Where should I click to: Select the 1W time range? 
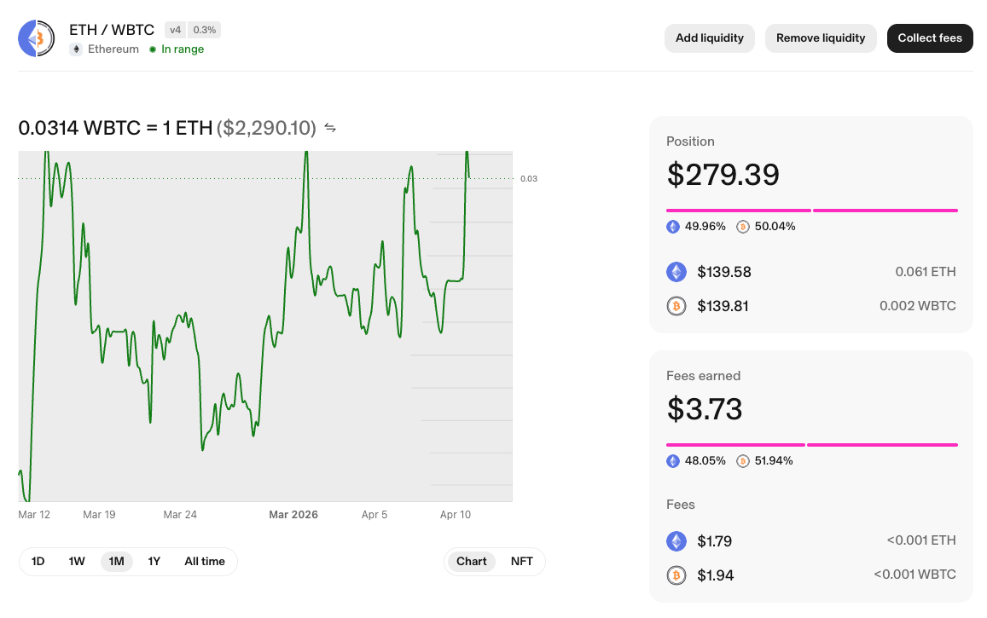[77, 562]
